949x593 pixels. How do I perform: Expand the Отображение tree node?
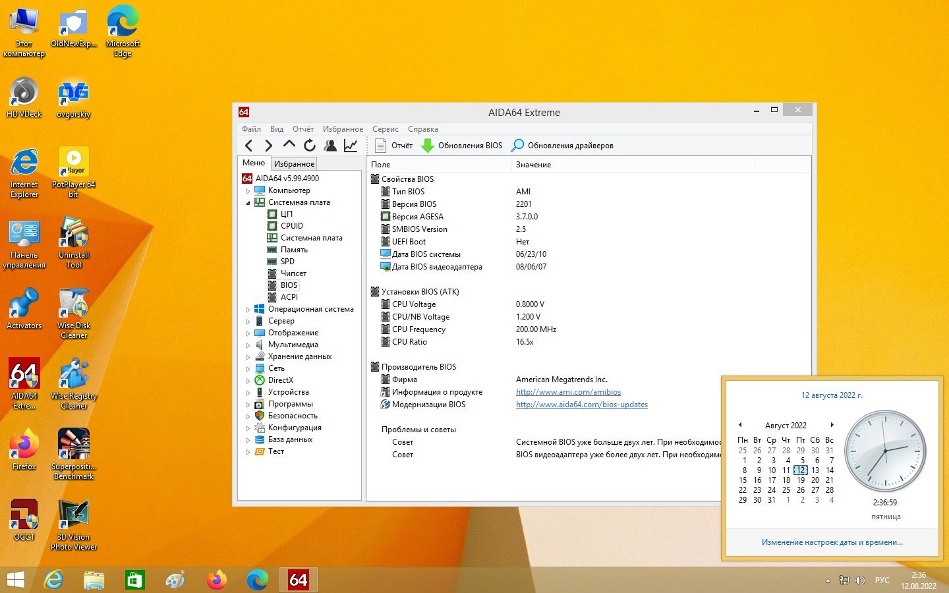click(x=248, y=333)
